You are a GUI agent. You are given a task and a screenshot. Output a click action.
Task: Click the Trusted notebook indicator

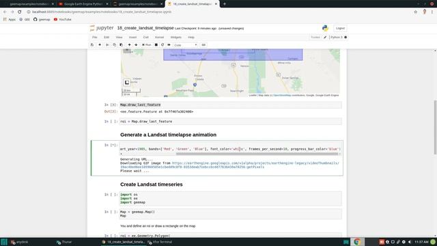pyautogui.click(x=315, y=37)
